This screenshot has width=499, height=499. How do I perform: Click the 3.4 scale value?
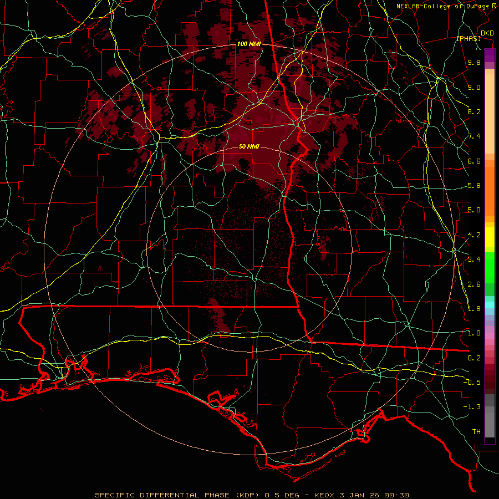click(x=474, y=259)
